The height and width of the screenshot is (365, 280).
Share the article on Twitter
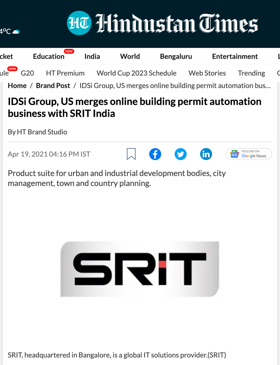click(x=181, y=154)
